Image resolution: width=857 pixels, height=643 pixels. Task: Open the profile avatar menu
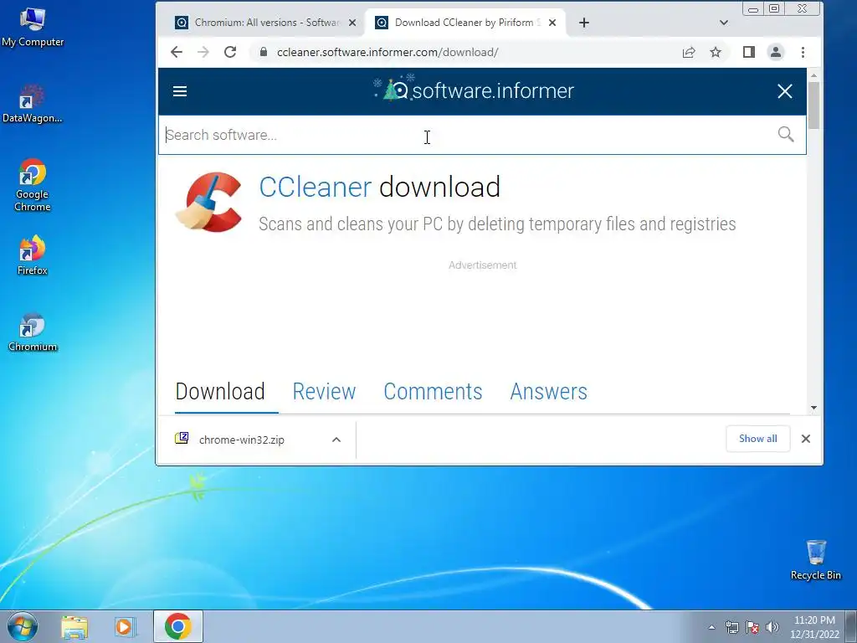pos(776,52)
